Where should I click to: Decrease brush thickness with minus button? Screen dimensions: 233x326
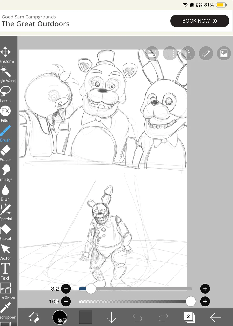coord(66,288)
